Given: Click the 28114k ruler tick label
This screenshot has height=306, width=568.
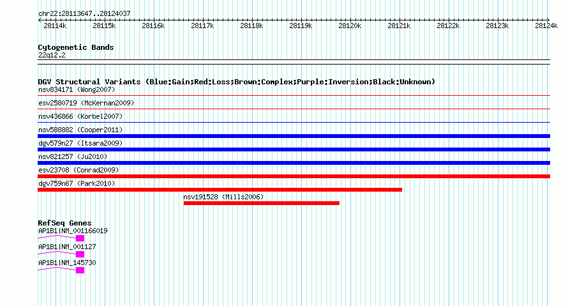Looking at the screenshot, I should pos(55,26).
